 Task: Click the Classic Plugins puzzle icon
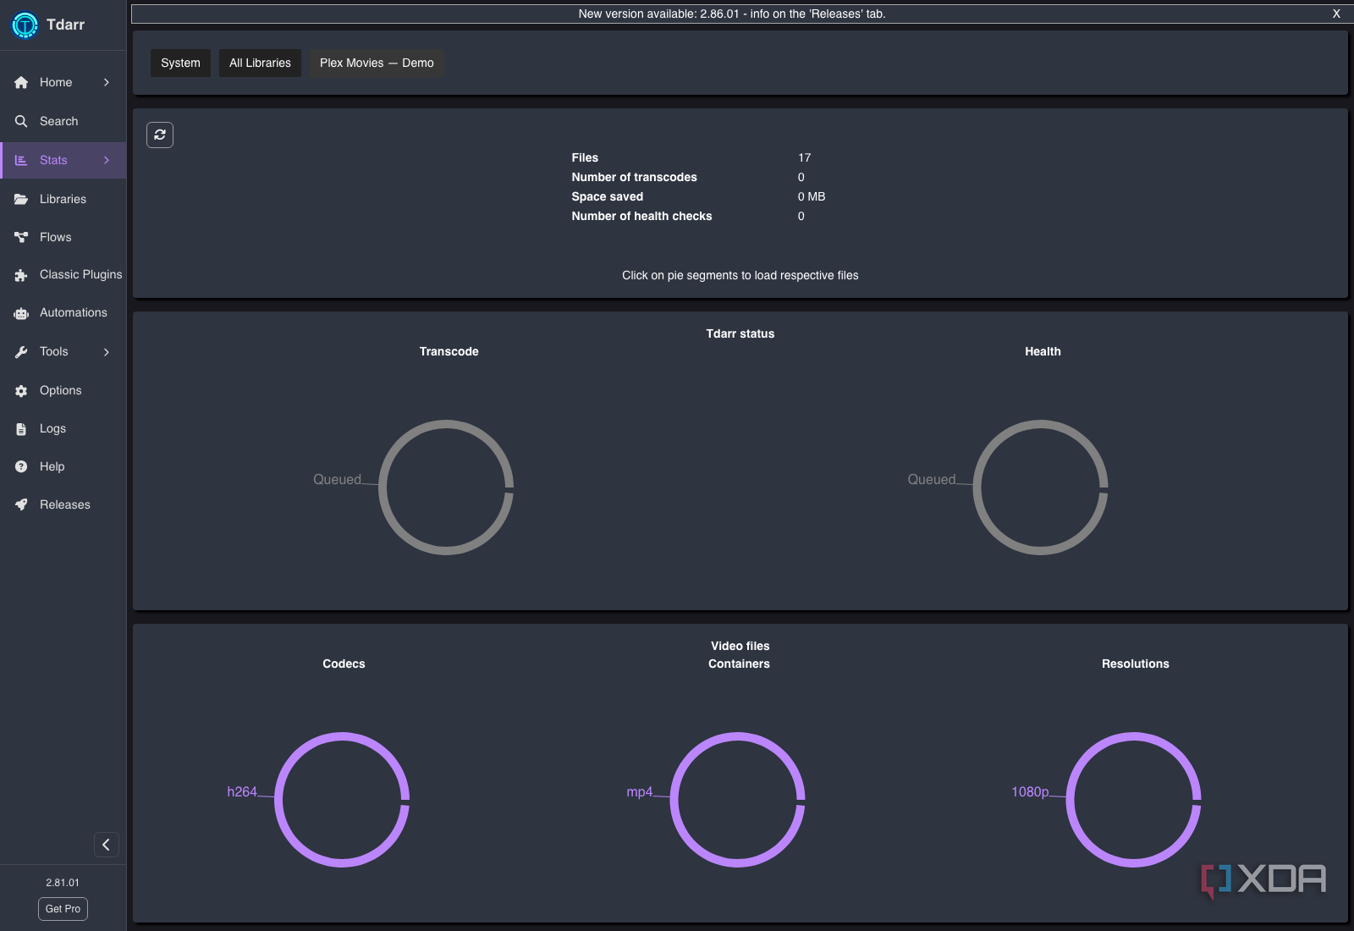(x=21, y=275)
